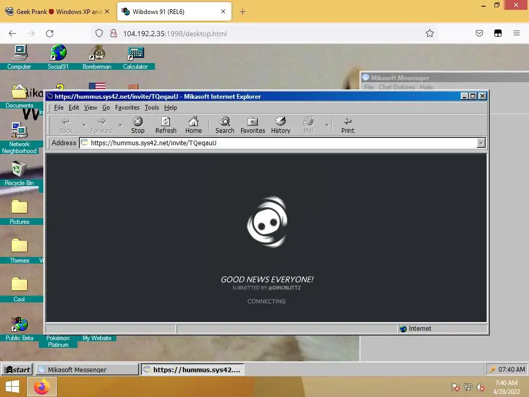Open the Computer desktop icon
This screenshot has width=529, height=397.
[19, 57]
